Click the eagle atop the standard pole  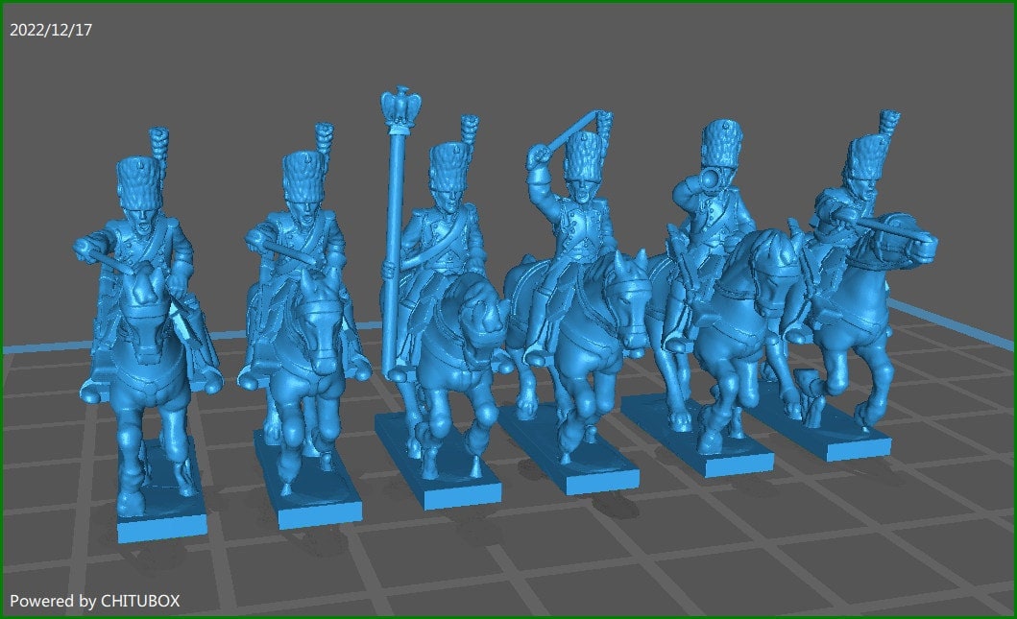tap(400, 99)
